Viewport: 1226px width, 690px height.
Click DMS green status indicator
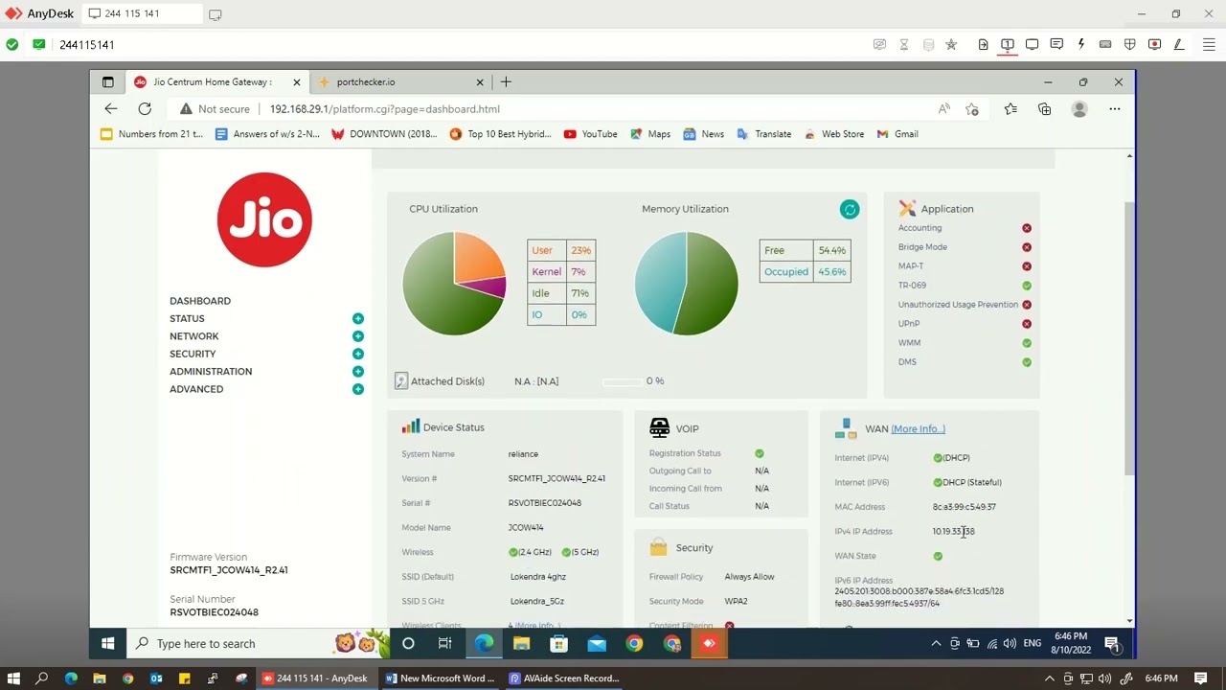(x=1027, y=362)
